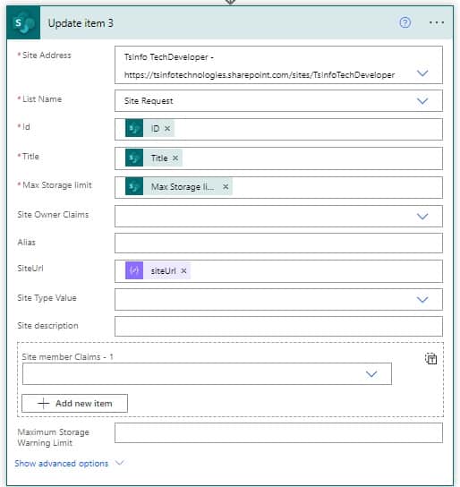Click into the Site description field
Viewport: 460px width, 487px height.
click(x=278, y=326)
